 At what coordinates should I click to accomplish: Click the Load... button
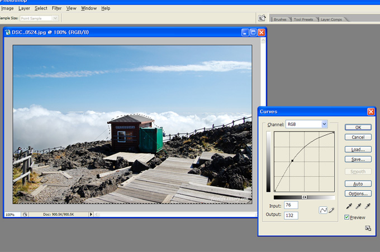click(358, 149)
